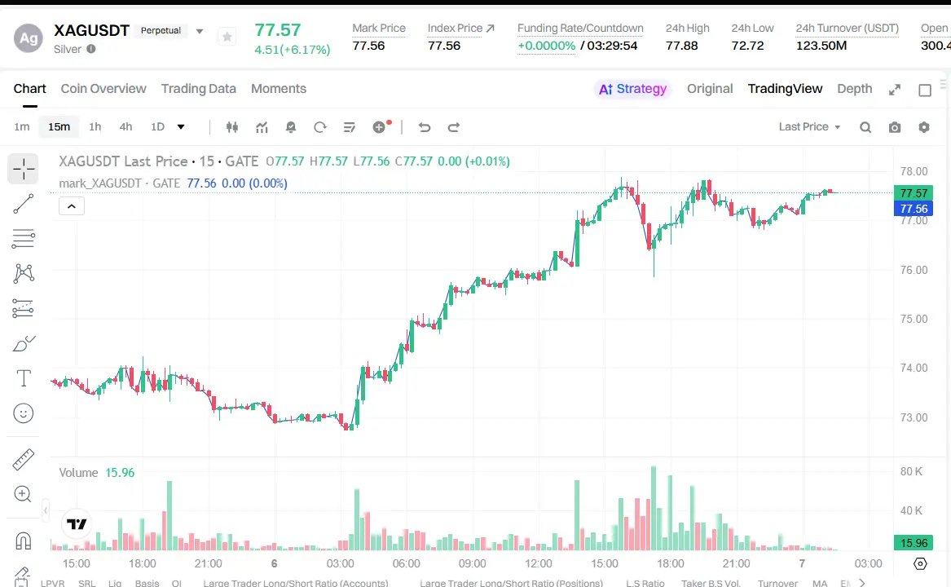Expand the XAGUSDT pair selector arrow
This screenshot has width=951, height=587.
[200, 31]
